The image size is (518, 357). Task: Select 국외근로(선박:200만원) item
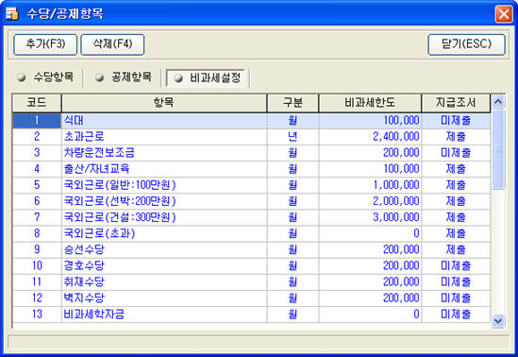pyautogui.click(x=164, y=201)
